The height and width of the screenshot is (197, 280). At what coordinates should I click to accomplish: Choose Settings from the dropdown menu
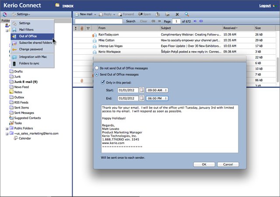pos(32,23)
